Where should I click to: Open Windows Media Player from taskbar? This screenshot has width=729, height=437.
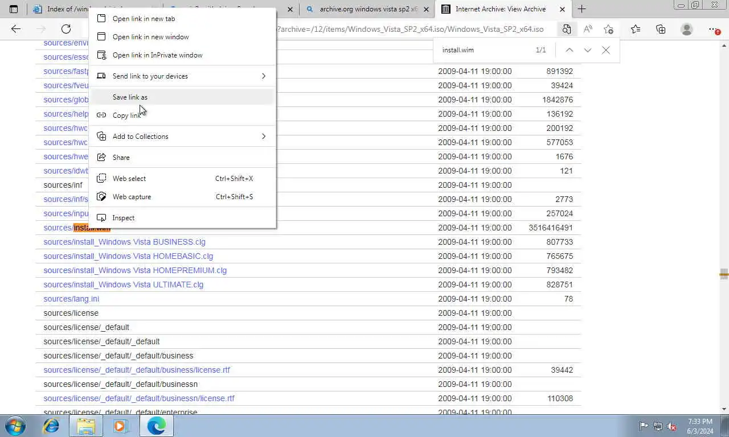120,426
